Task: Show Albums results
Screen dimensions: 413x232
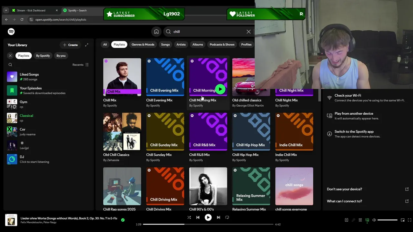Action: pos(197,44)
